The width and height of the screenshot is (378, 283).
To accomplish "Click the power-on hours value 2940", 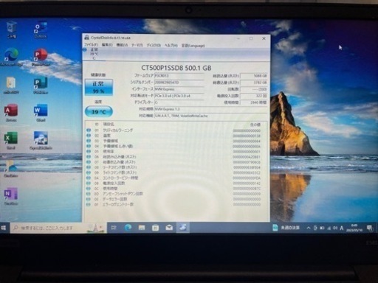I will [253, 102].
